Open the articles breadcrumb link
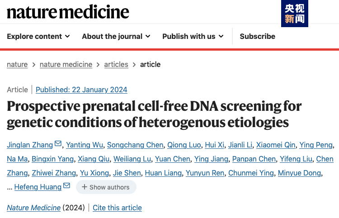The width and height of the screenshot is (339, 218). 116,64
